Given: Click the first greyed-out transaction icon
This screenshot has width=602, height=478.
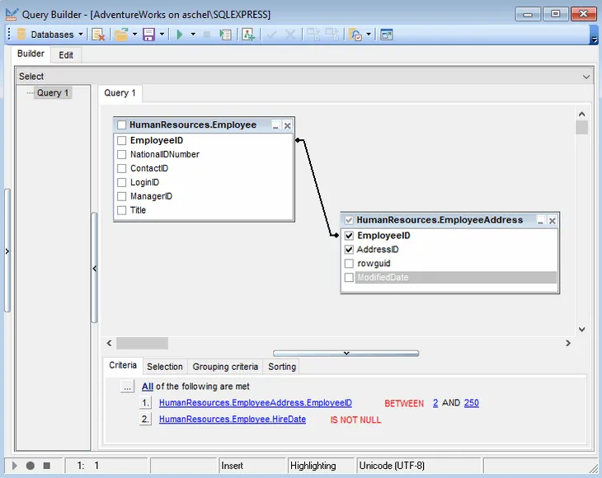Looking at the screenshot, I should 313,35.
